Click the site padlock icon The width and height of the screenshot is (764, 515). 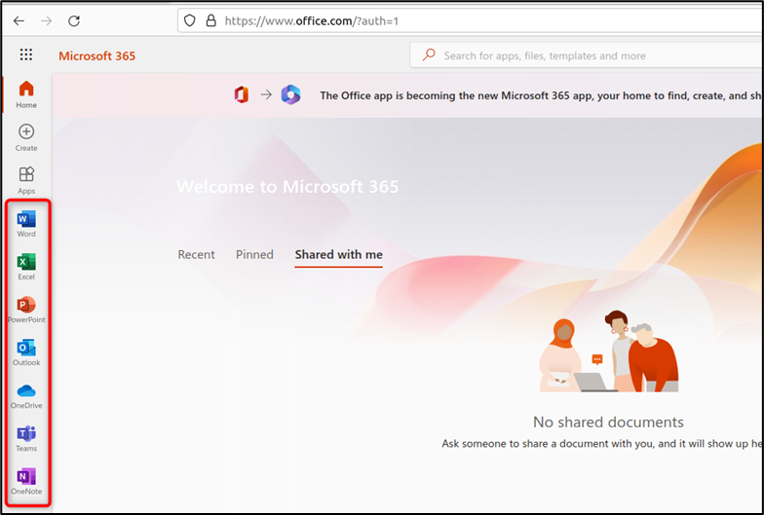[210, 20]
